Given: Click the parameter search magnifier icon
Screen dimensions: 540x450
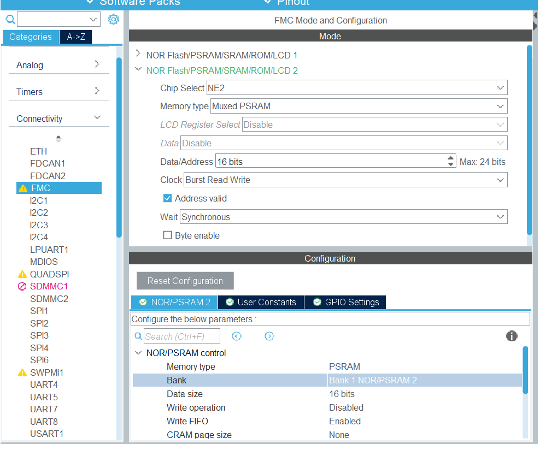Looking at the screenshot, I should [138, 336].
